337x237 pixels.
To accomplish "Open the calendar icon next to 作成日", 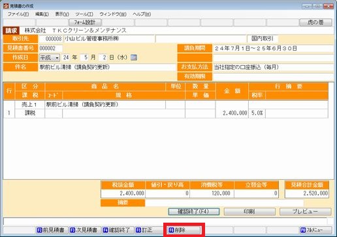I will [x=134, y=57].
